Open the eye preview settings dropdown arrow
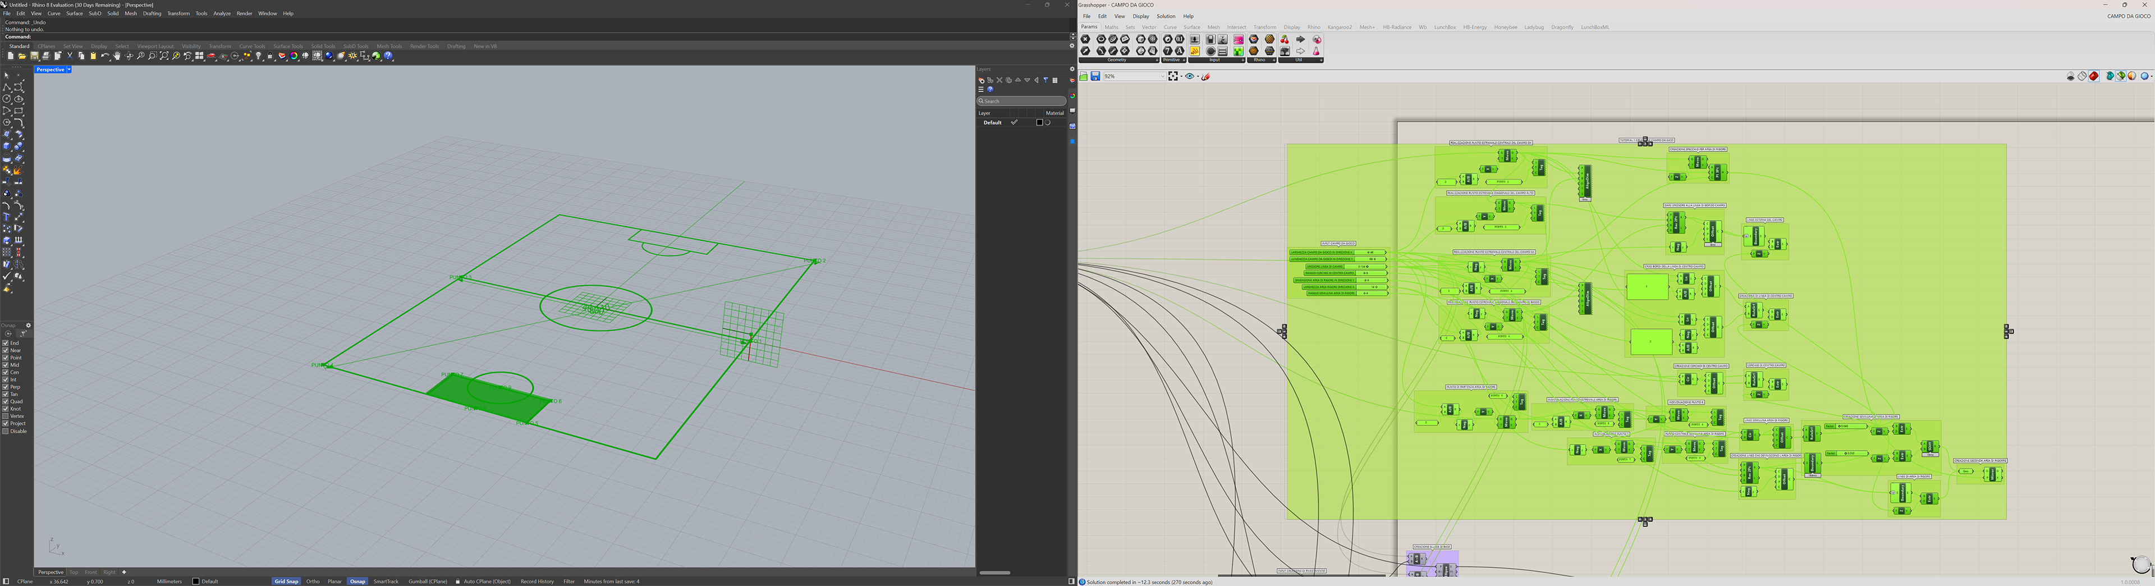 tap(1198, 76)
